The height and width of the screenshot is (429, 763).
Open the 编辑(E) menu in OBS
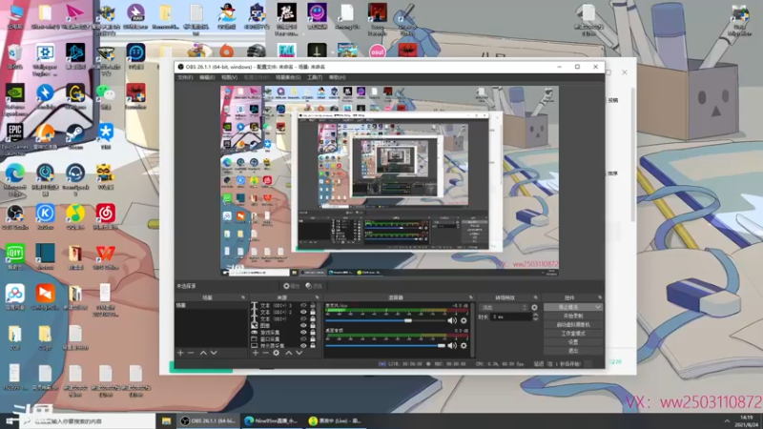[207, 77]
